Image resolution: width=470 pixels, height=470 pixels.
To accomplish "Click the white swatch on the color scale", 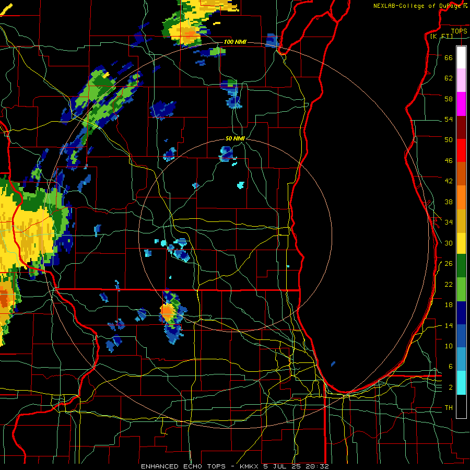I will coord(461,57).
